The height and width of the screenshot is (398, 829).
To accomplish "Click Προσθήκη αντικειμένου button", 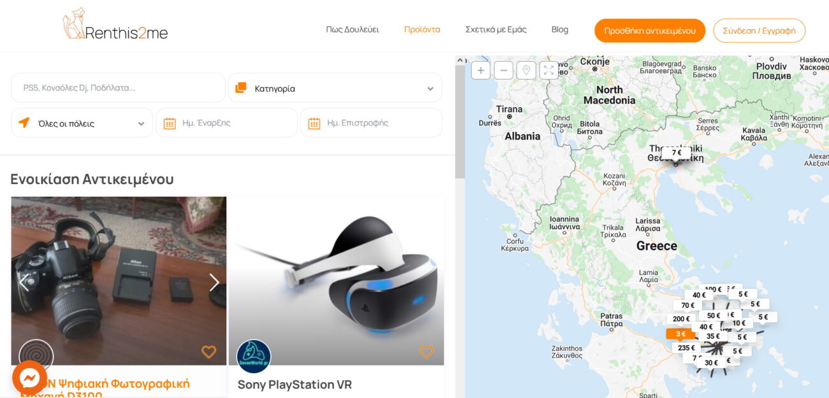I will 650,31.
